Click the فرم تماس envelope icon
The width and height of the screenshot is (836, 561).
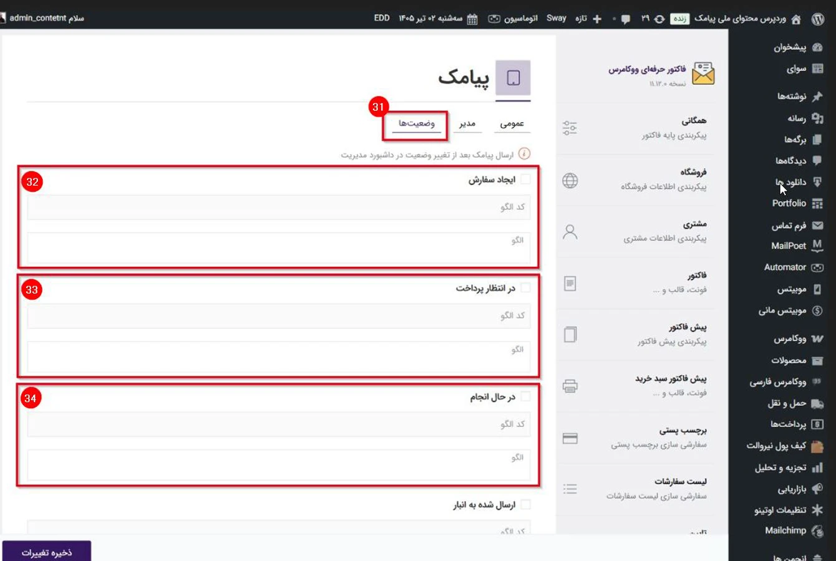pos(817,225)
